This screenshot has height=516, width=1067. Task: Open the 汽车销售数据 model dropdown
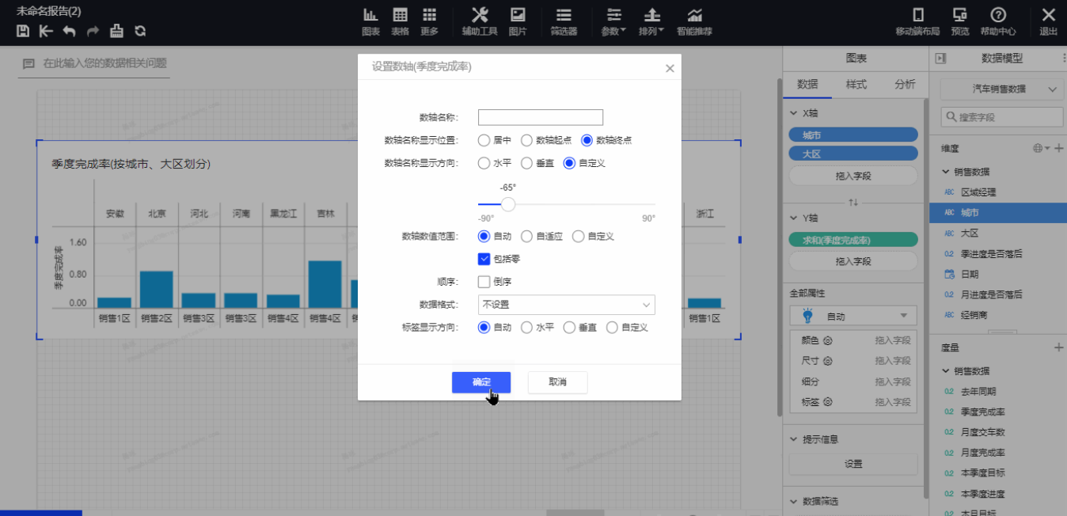point(1001,89)
